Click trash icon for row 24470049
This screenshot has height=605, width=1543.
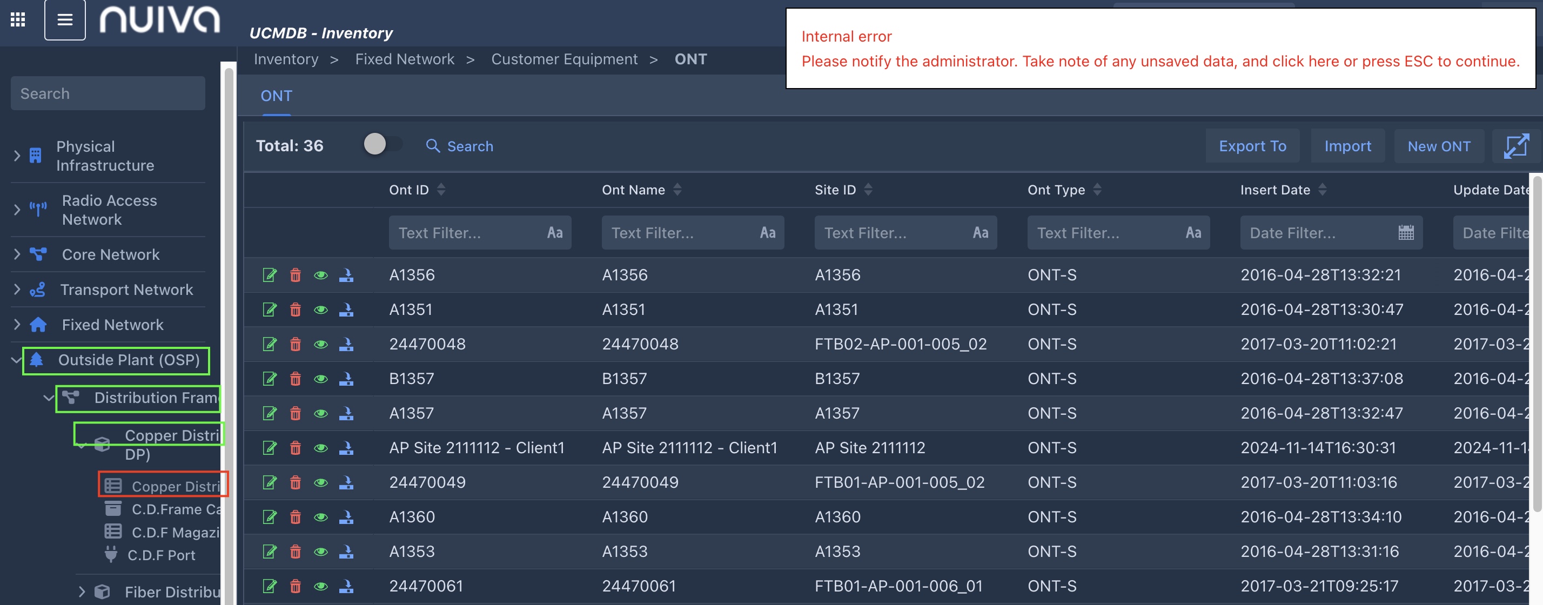(x=296, y=482)
